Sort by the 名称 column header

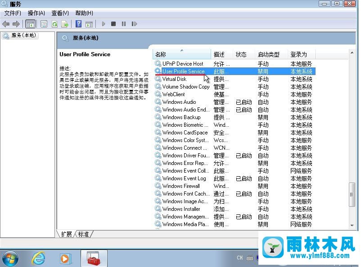[182, 54]
